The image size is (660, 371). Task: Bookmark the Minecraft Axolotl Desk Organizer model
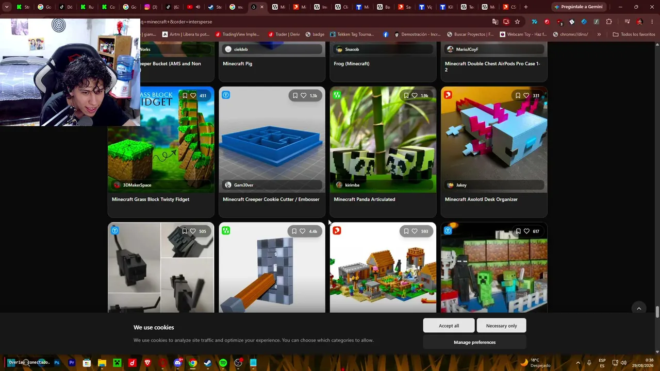pyautogui.click(x=518, y=95)
